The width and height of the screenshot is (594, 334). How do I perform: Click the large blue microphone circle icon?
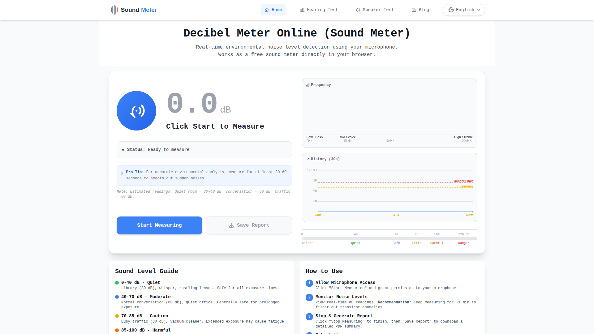tap(136, 111)
